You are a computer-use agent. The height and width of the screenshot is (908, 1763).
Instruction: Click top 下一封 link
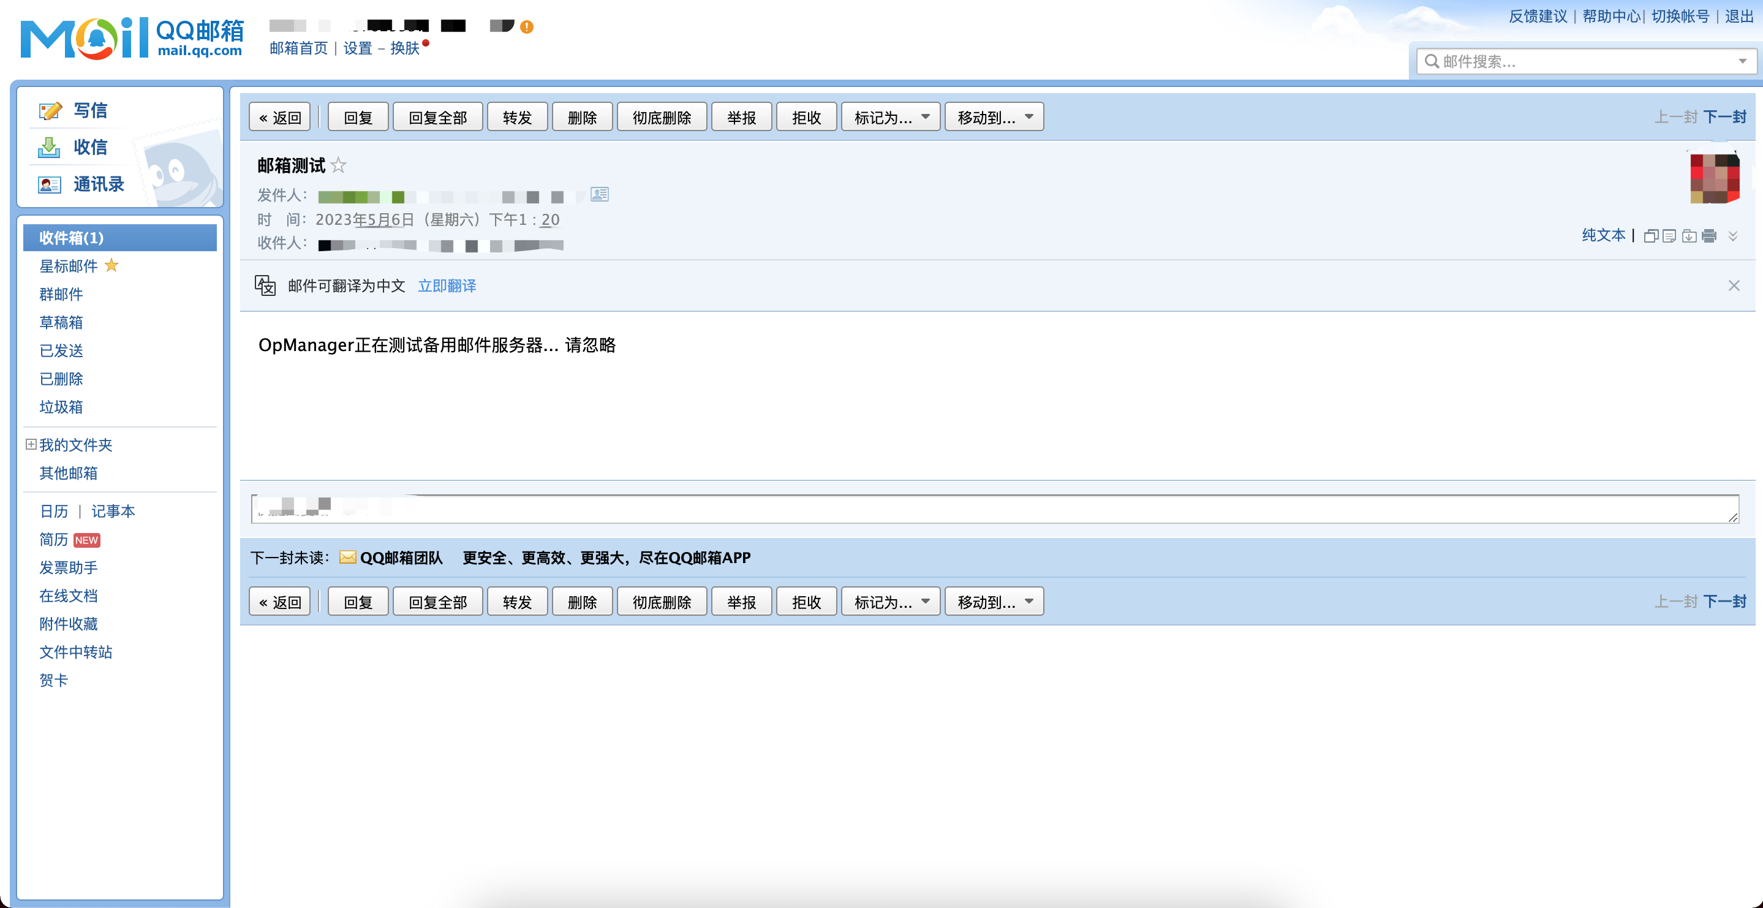(1724, 117)
